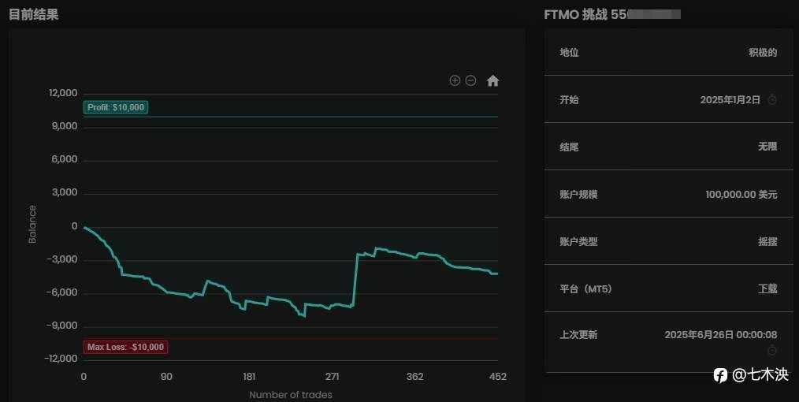
Task: Click the 账户类型 row label
Action: pos(578,241)
